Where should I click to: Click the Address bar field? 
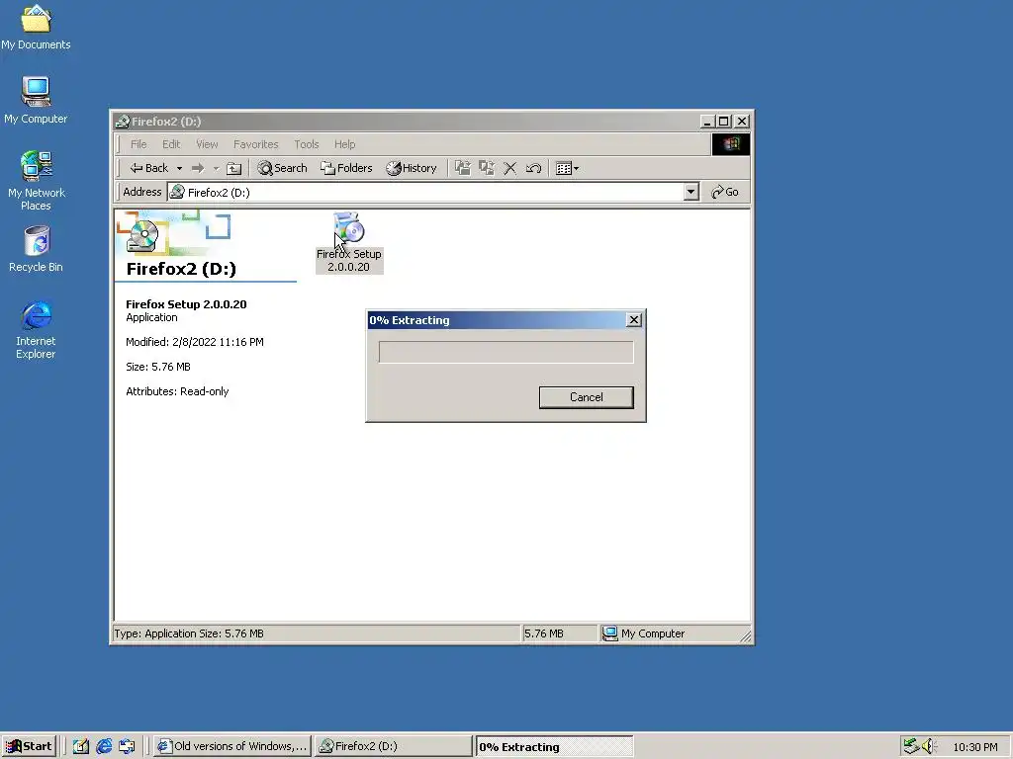426,193
